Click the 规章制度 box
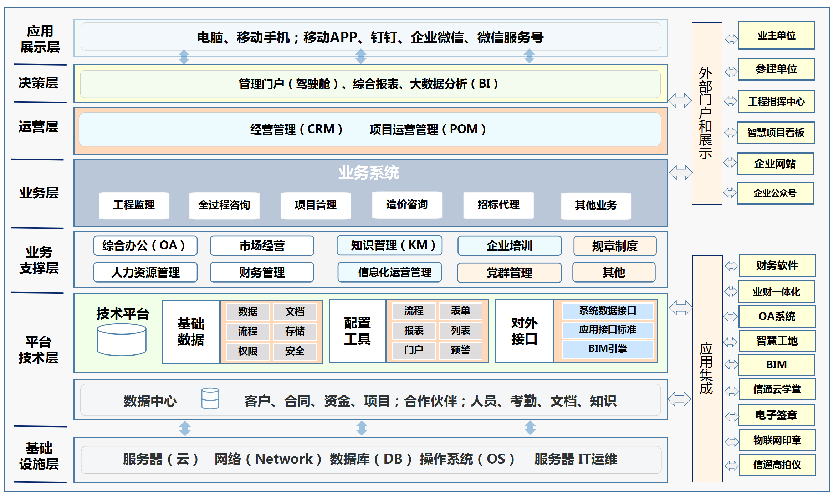The height and width of the screenshot is (502, 839). (x=615, y=246)
